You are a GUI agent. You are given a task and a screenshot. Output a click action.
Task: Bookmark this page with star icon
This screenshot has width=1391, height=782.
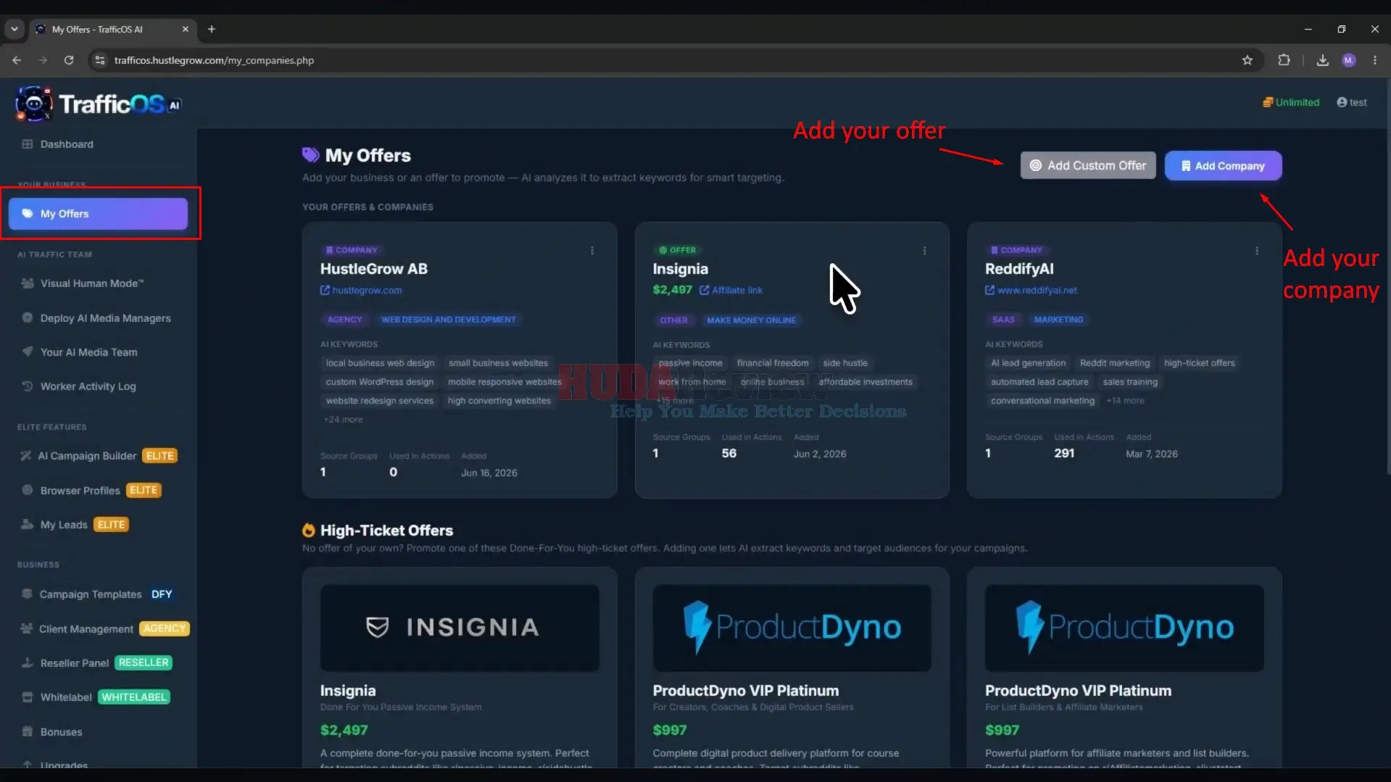(1247, 60)
